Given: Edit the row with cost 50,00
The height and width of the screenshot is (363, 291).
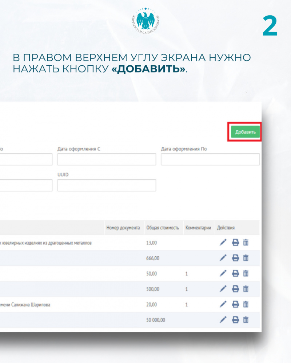Looking at the screenshot, I should 223,273.
